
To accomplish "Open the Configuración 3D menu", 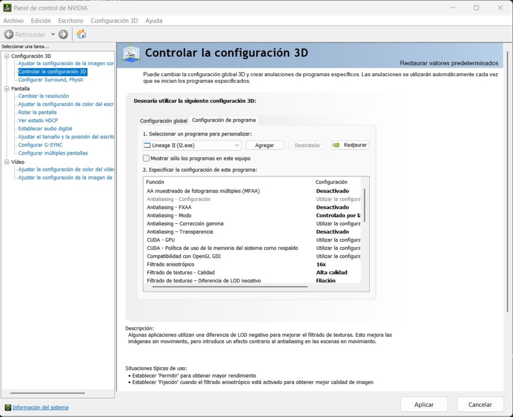I will coord(114,21).
